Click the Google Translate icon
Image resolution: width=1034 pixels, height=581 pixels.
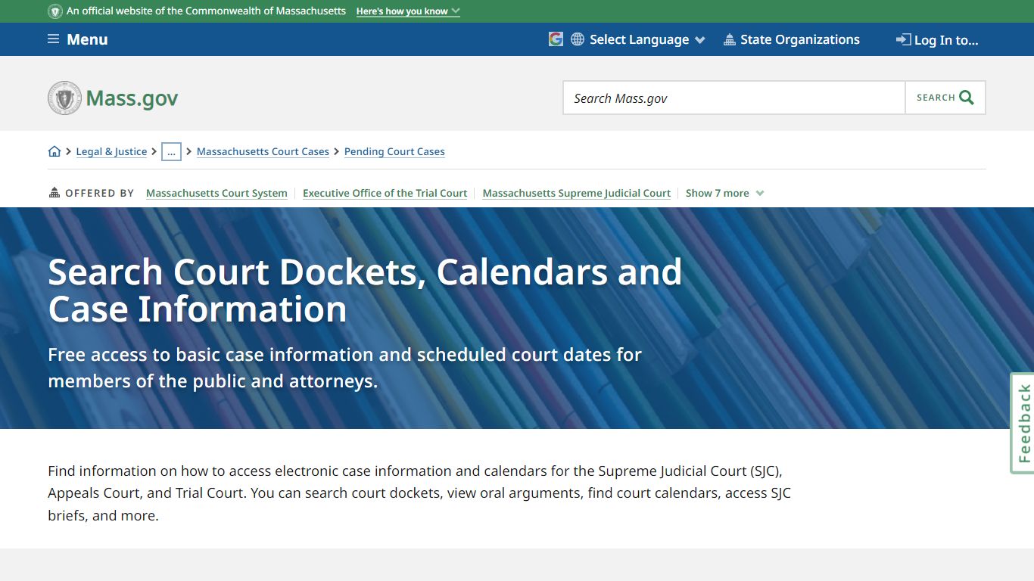[555, 39]
